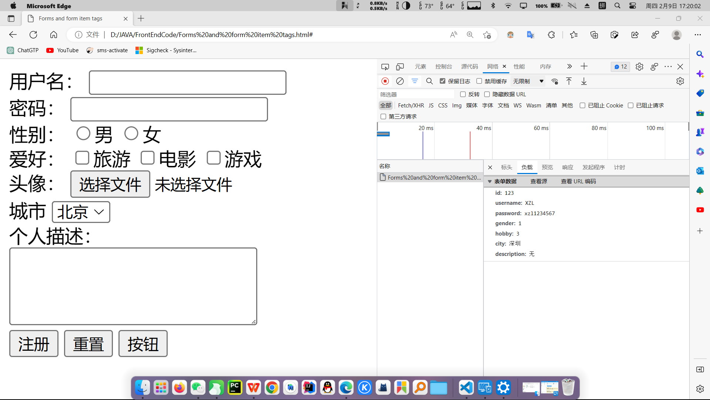
Task: Select the inspect element tool
Action: pos(385,67)
